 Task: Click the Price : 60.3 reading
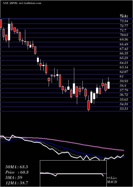click(x=17, y=172)
